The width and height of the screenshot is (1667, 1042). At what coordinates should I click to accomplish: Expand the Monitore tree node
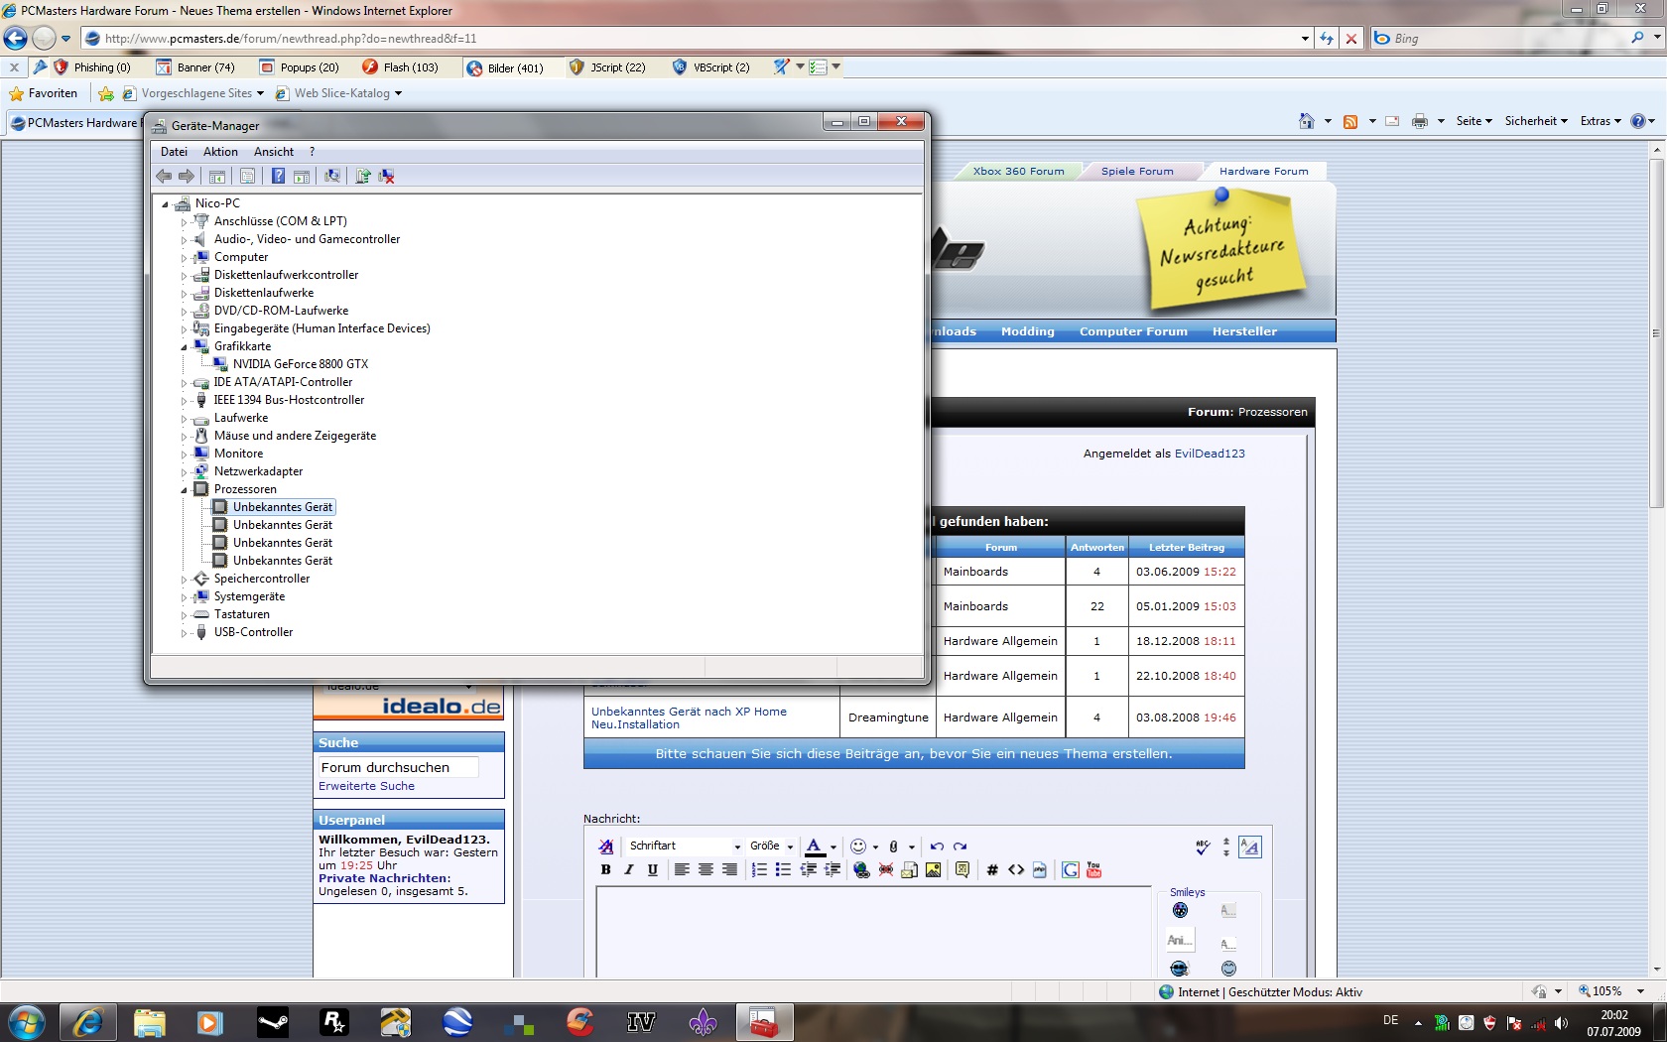(184, 454)
